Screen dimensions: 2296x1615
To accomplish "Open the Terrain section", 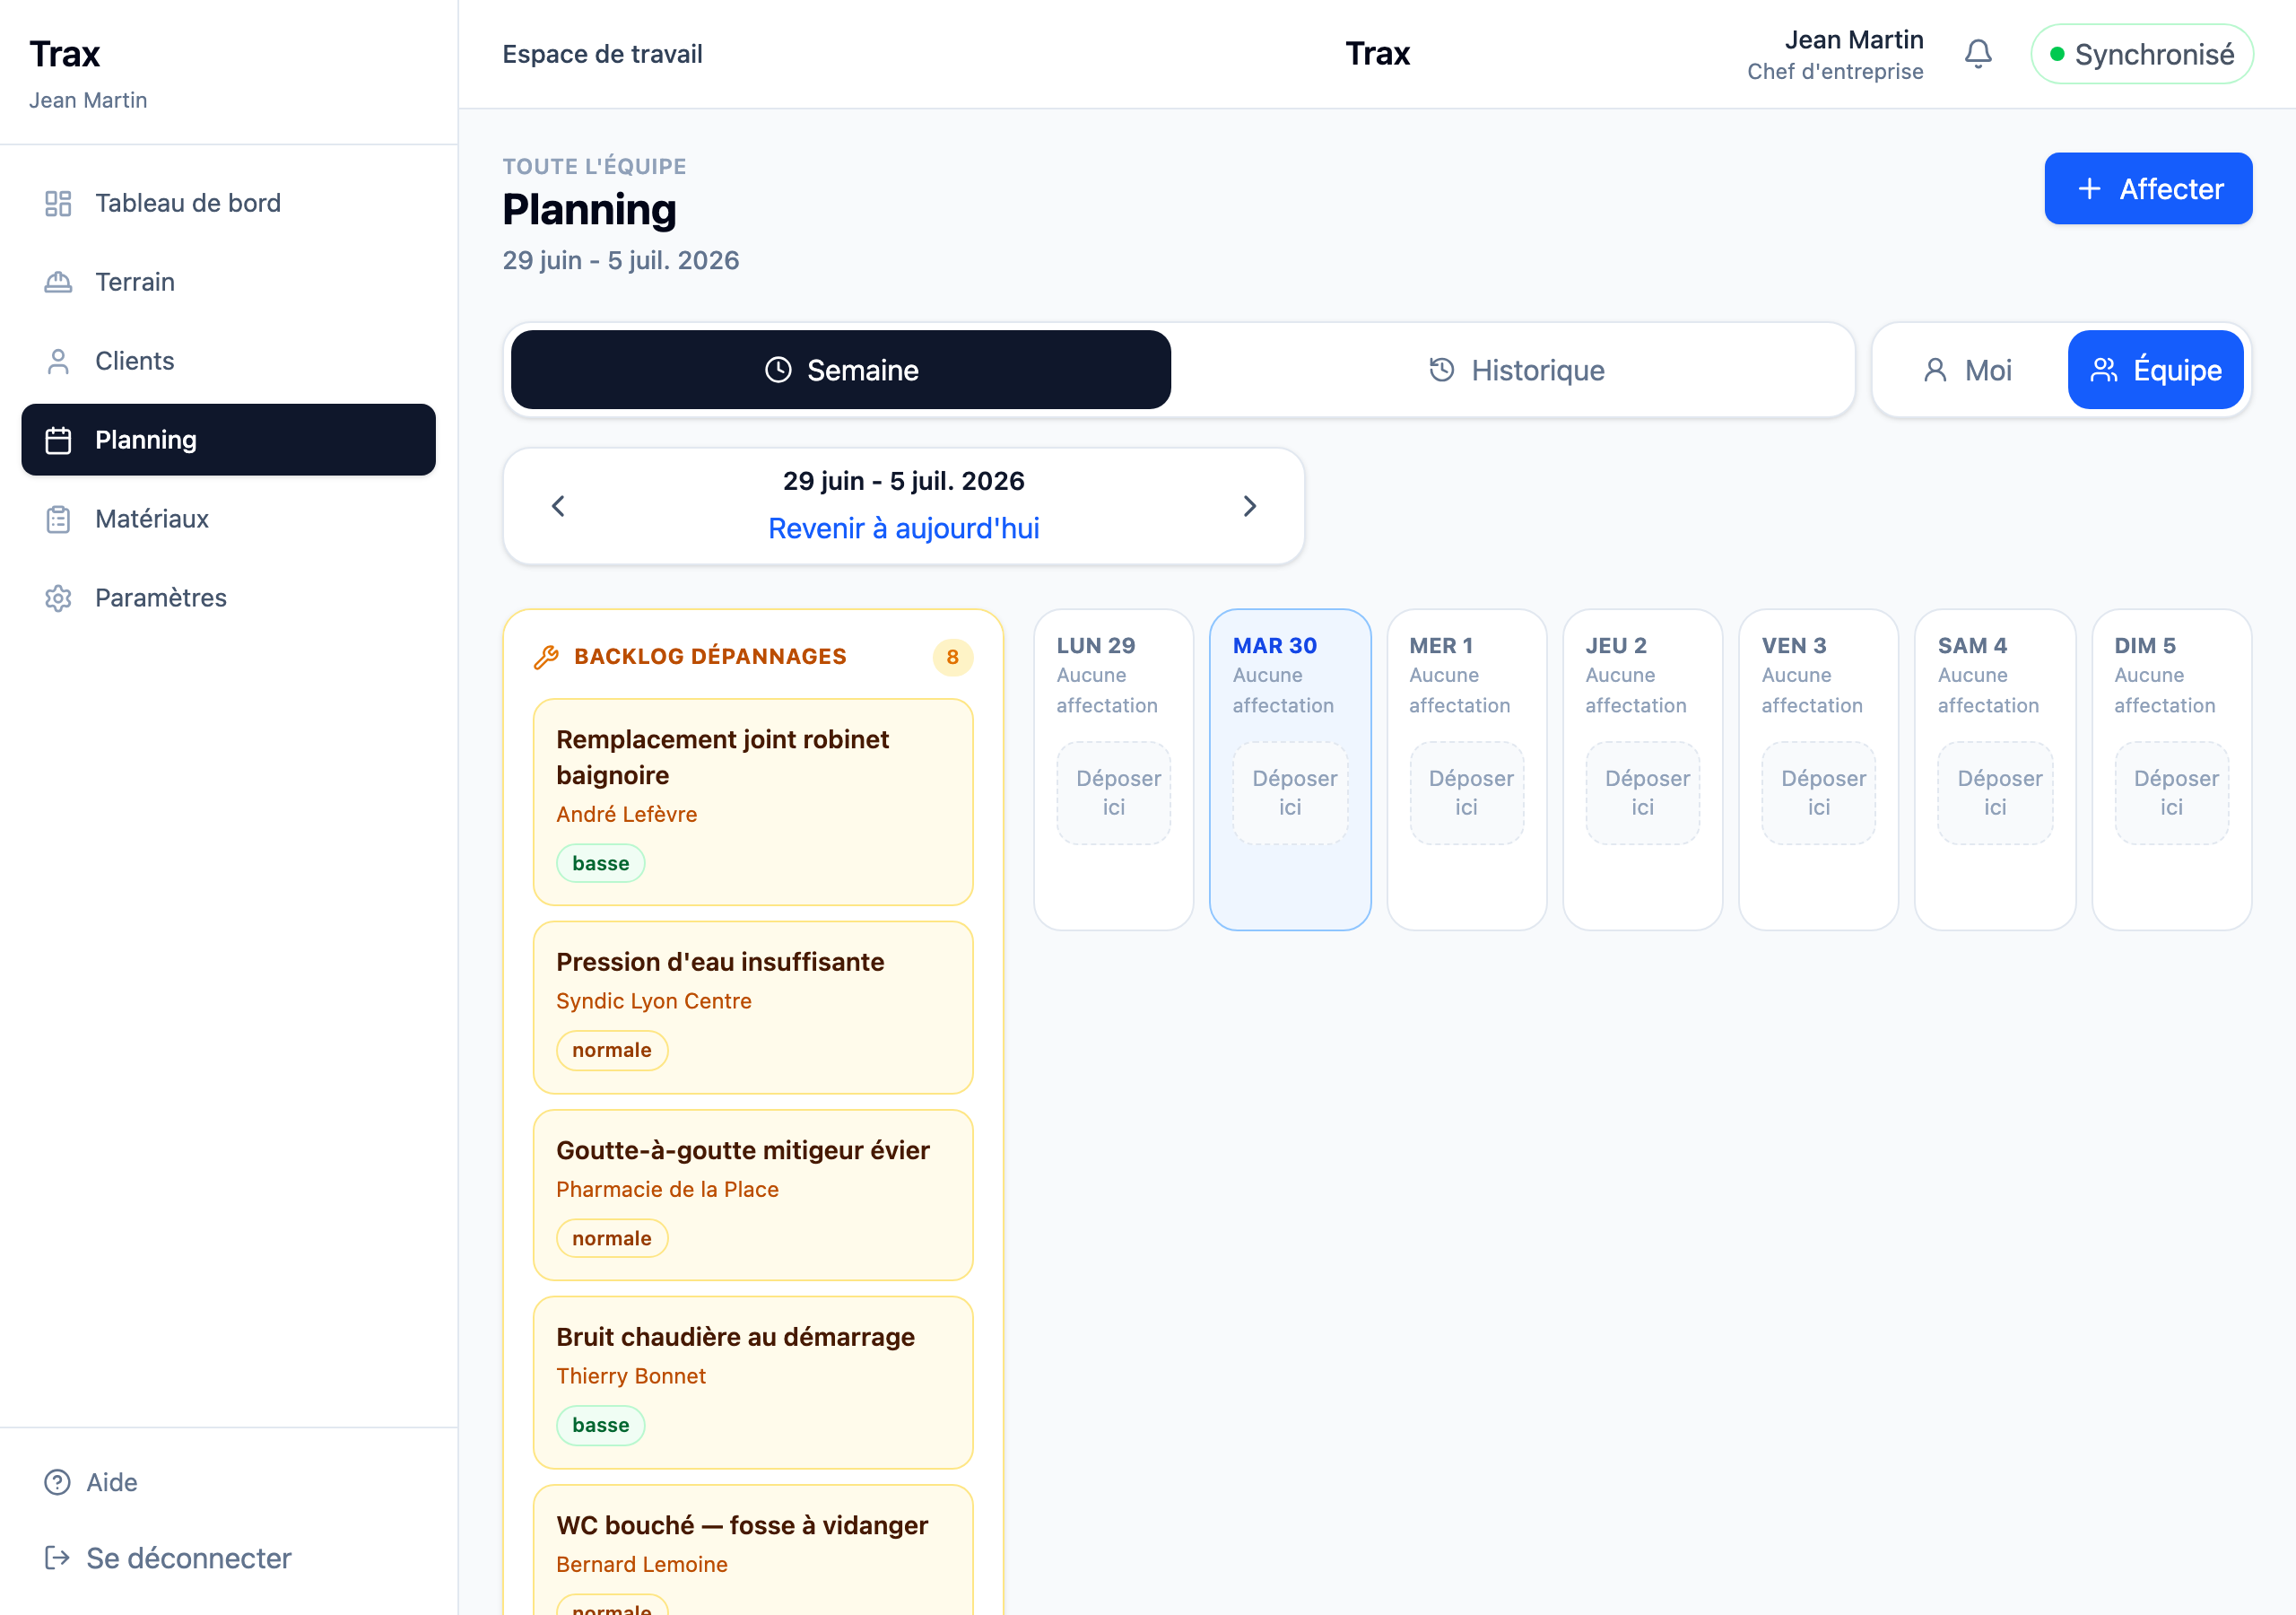I will point(229,282).
